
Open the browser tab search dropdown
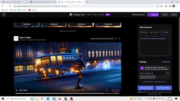[161, 2]
